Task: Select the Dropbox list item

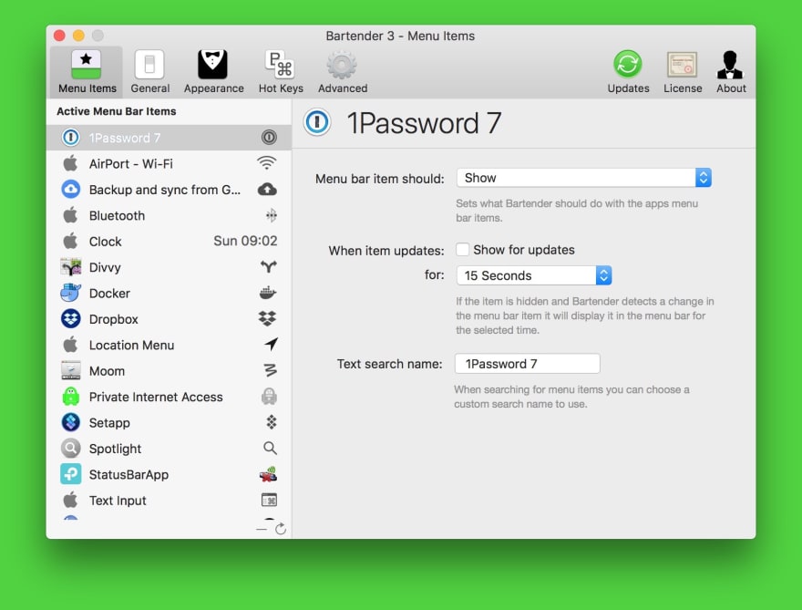Action: (x=169, y=319)
